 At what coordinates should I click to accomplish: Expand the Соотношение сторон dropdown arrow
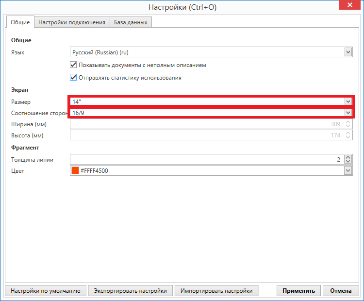[x=348, y=113]
